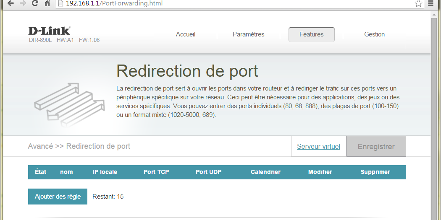Click the scrollbar up arrow

(x=434, y=15)
